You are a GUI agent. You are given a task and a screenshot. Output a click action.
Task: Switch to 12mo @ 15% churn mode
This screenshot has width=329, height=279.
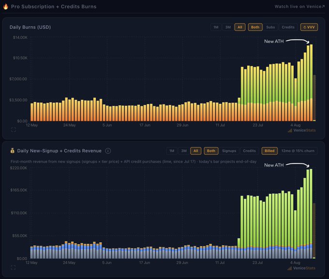298,151
